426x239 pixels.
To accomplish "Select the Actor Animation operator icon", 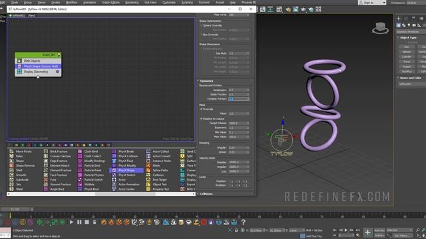I will [x=114, y=185].
